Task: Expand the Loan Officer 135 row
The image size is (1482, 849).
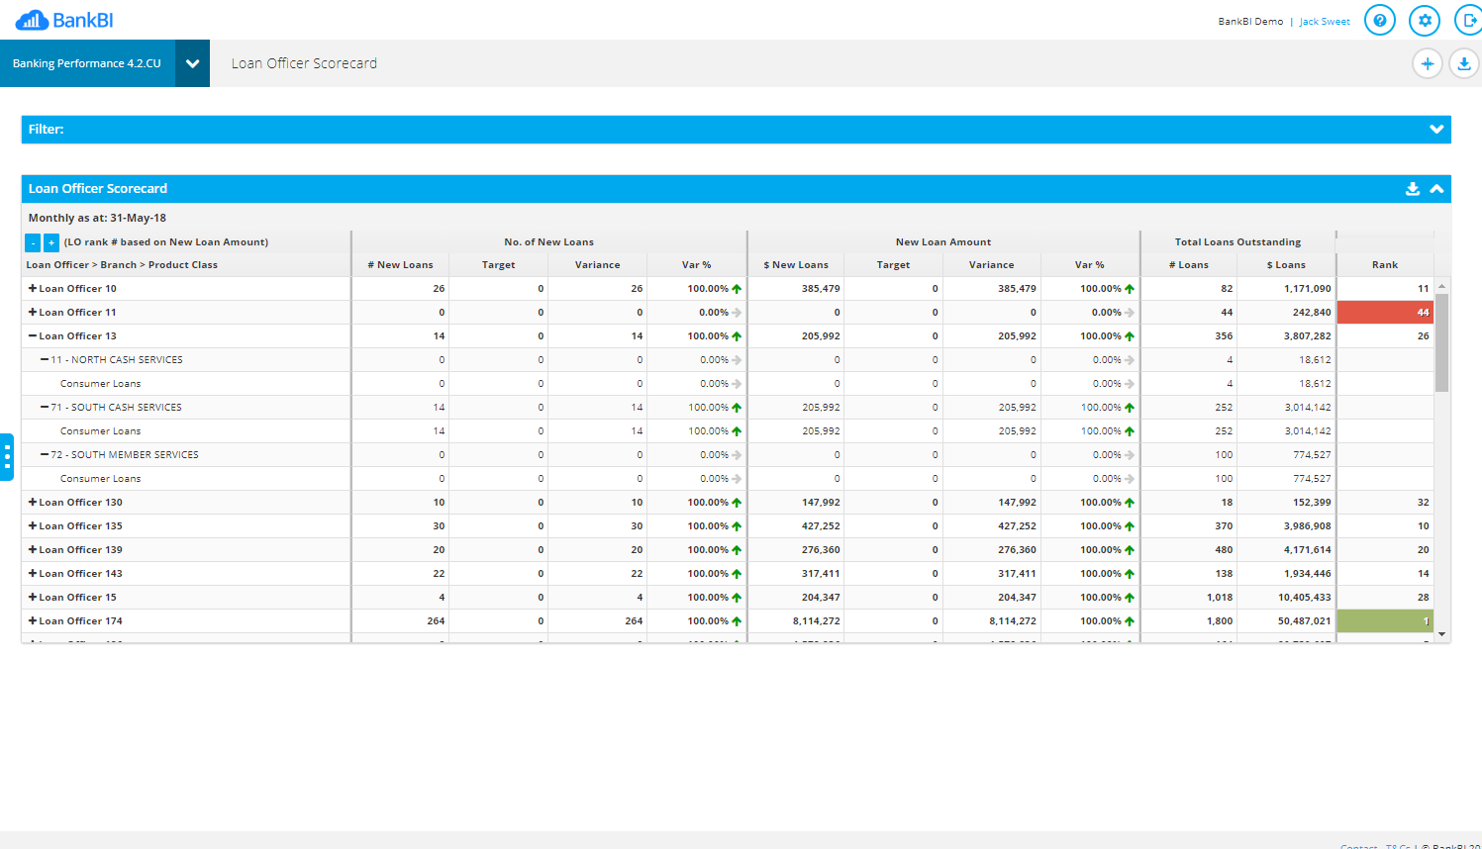Action: click(x=33, y=526)
